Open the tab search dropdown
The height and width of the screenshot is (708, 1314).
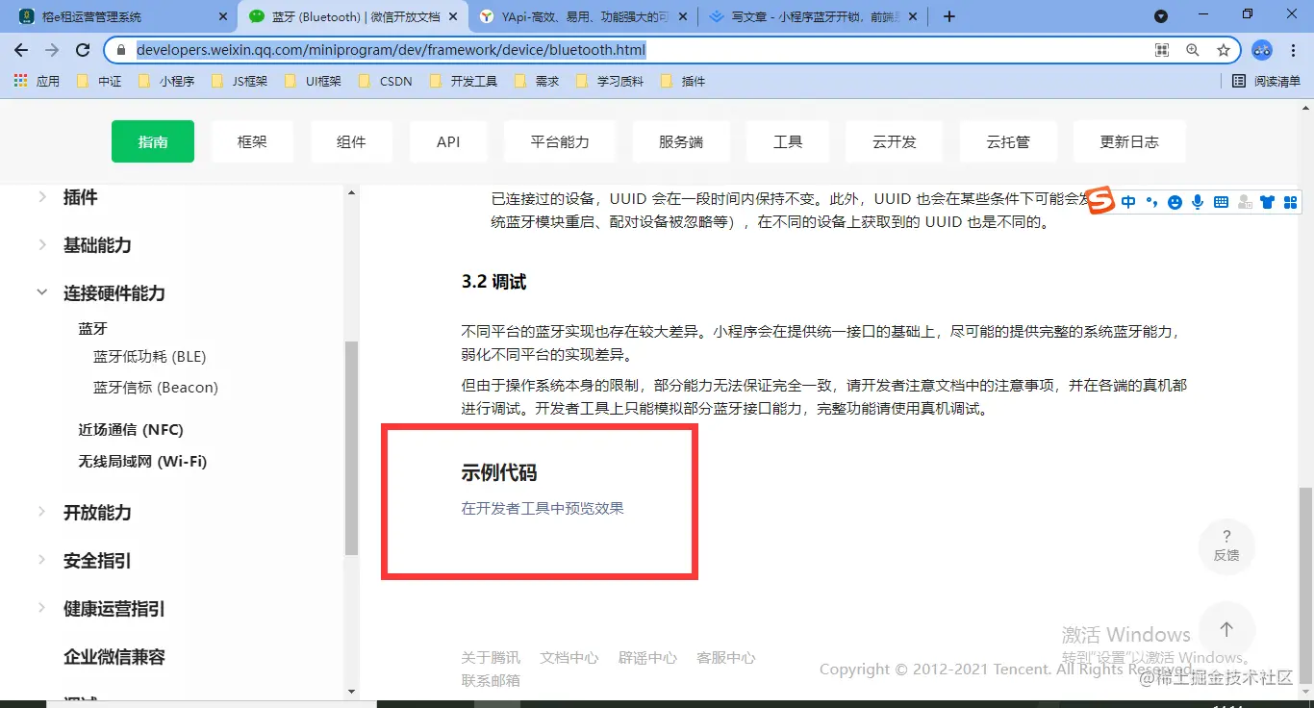[x=1161, y=16]
